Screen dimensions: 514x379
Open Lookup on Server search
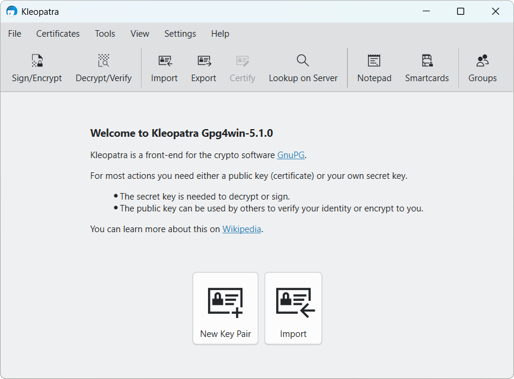pos(302,60)
